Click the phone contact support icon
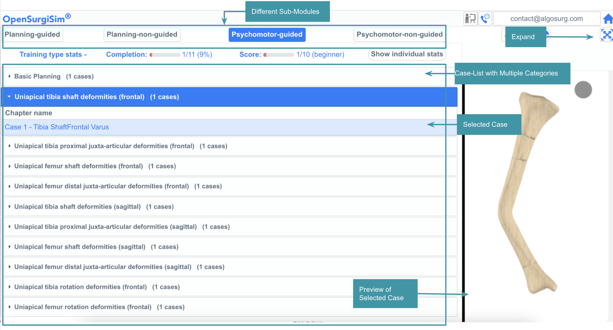The height and width of the screenshot is (330, 613). click(485, 19)
